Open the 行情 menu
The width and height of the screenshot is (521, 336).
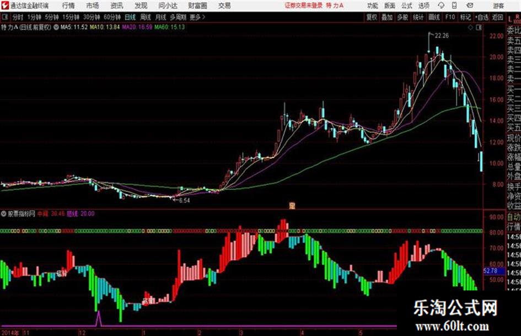[68, 6]
